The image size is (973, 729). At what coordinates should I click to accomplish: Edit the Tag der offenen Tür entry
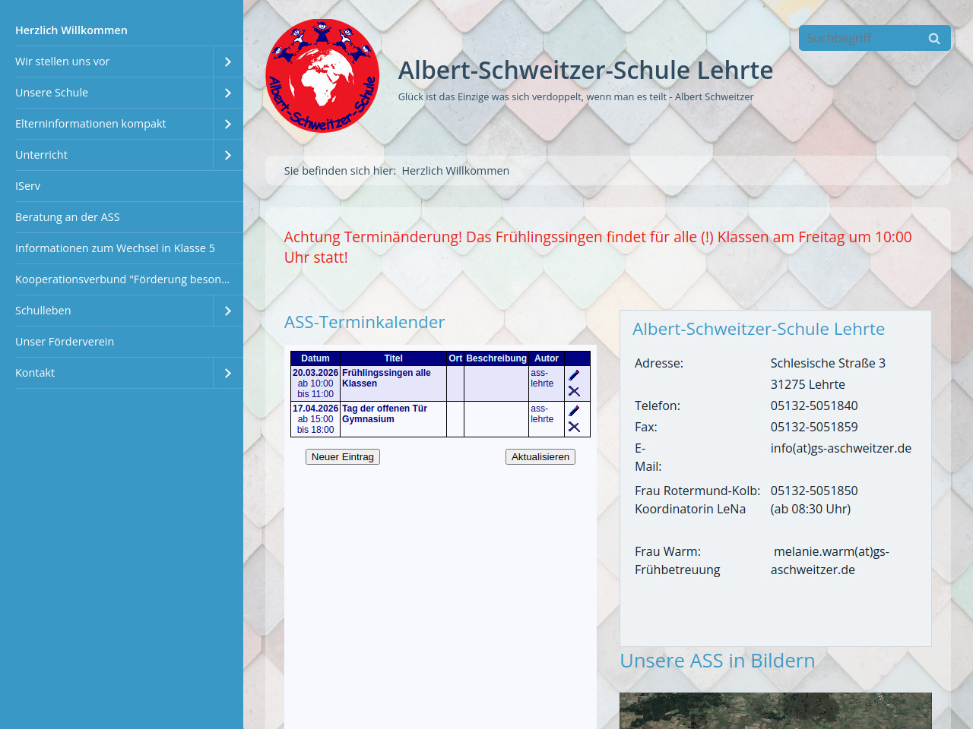tap(574, 411)
